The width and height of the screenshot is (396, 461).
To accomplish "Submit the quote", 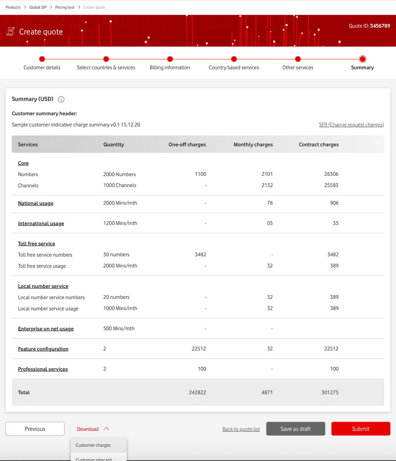I will coord(361,429).
